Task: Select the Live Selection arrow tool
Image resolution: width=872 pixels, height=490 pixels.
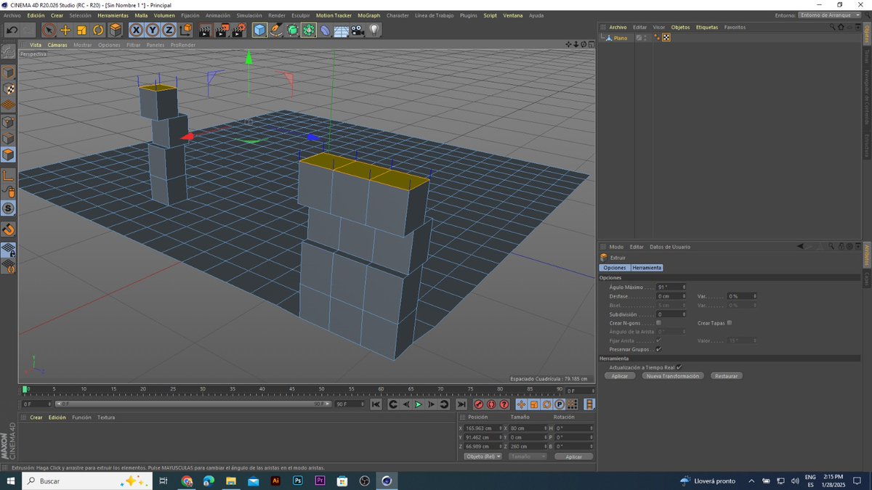Action: point(49,30)
